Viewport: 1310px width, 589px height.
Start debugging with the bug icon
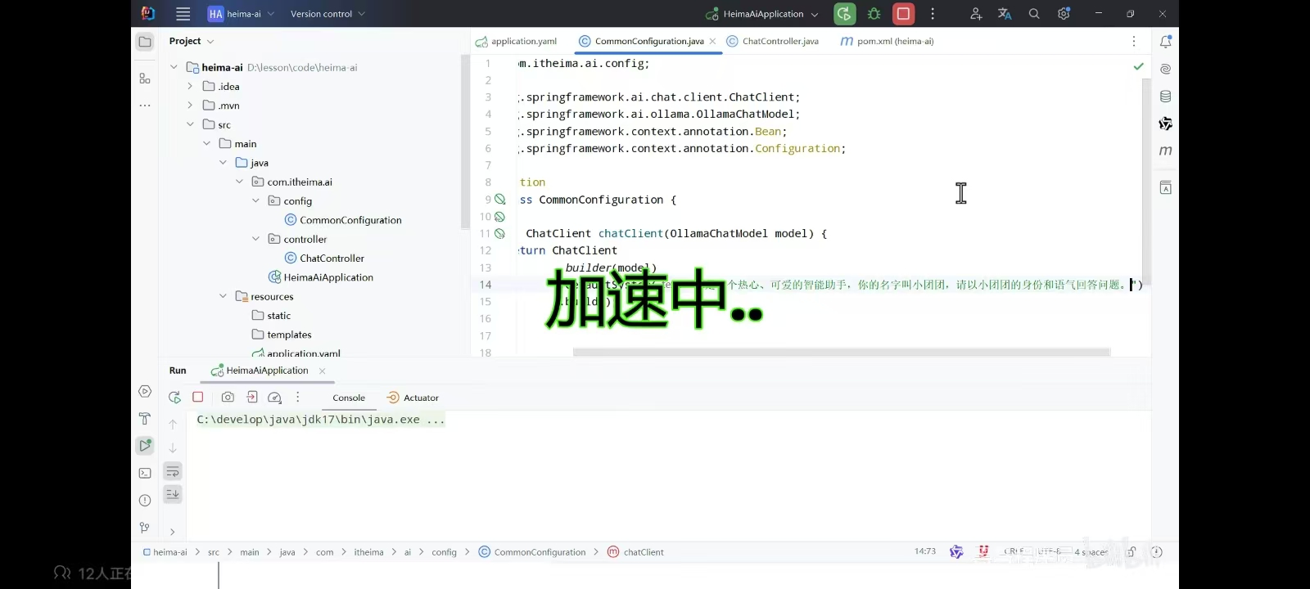click(874, 14)
